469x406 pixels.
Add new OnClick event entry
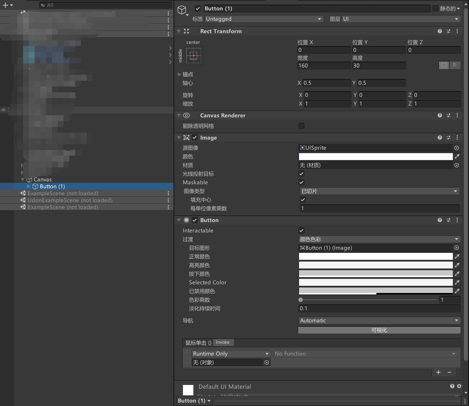tap(438, 372)
